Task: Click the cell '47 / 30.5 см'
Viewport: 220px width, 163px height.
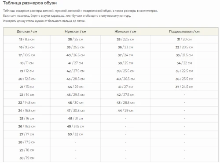Action: click(76, 111)
